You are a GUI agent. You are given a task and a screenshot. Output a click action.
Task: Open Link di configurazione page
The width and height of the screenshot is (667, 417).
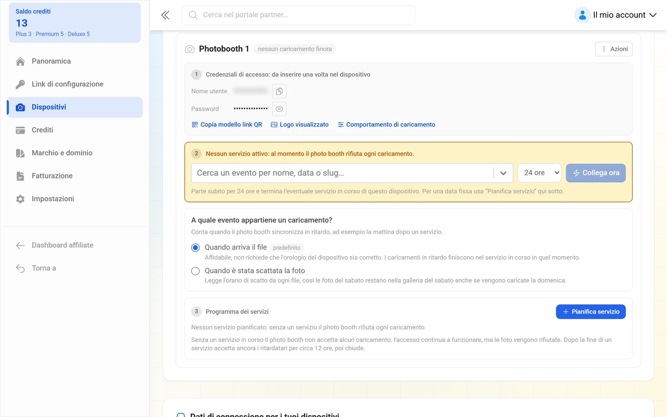point(75,84)
